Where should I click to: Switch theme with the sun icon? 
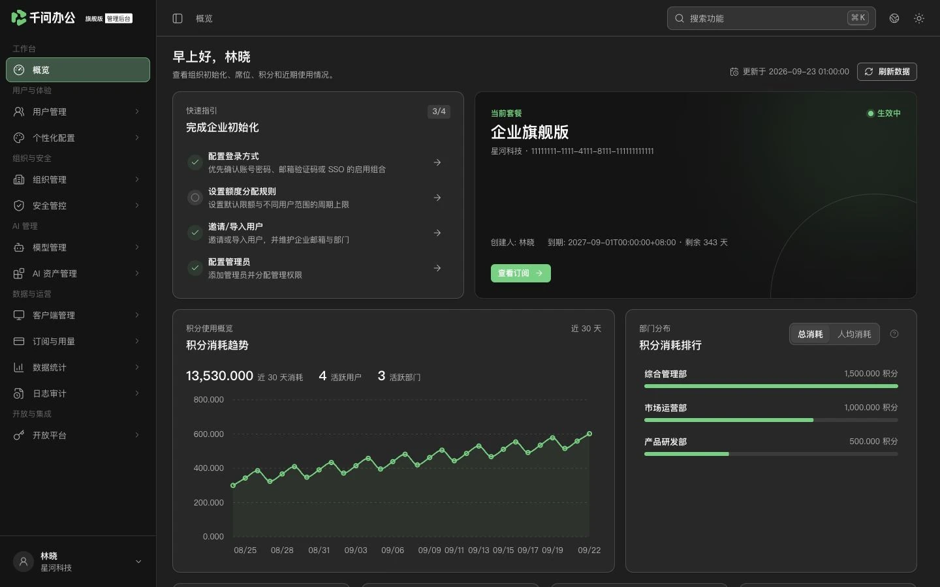(919, 18)
